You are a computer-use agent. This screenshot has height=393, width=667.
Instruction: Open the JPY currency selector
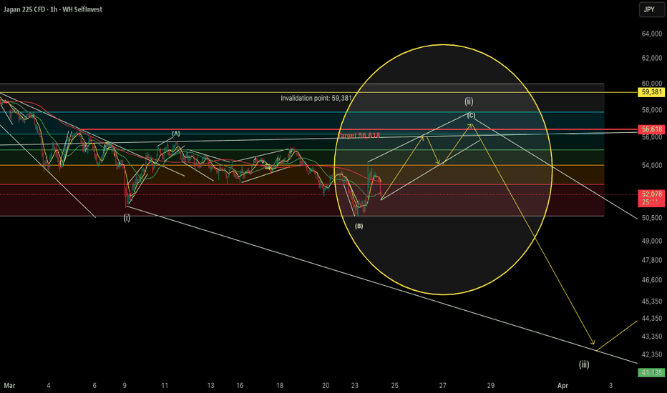[x=648, y=10]
